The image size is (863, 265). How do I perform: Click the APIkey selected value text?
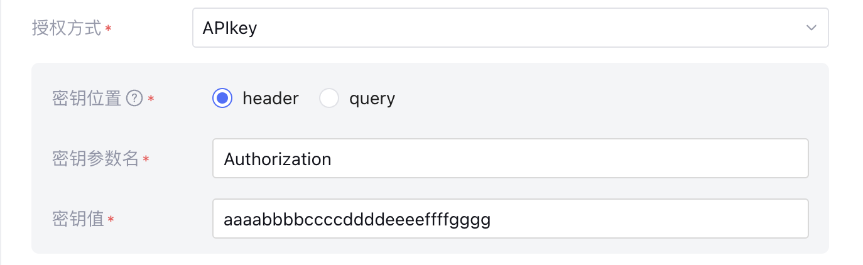pyautogui.click(x=230, y=28)
